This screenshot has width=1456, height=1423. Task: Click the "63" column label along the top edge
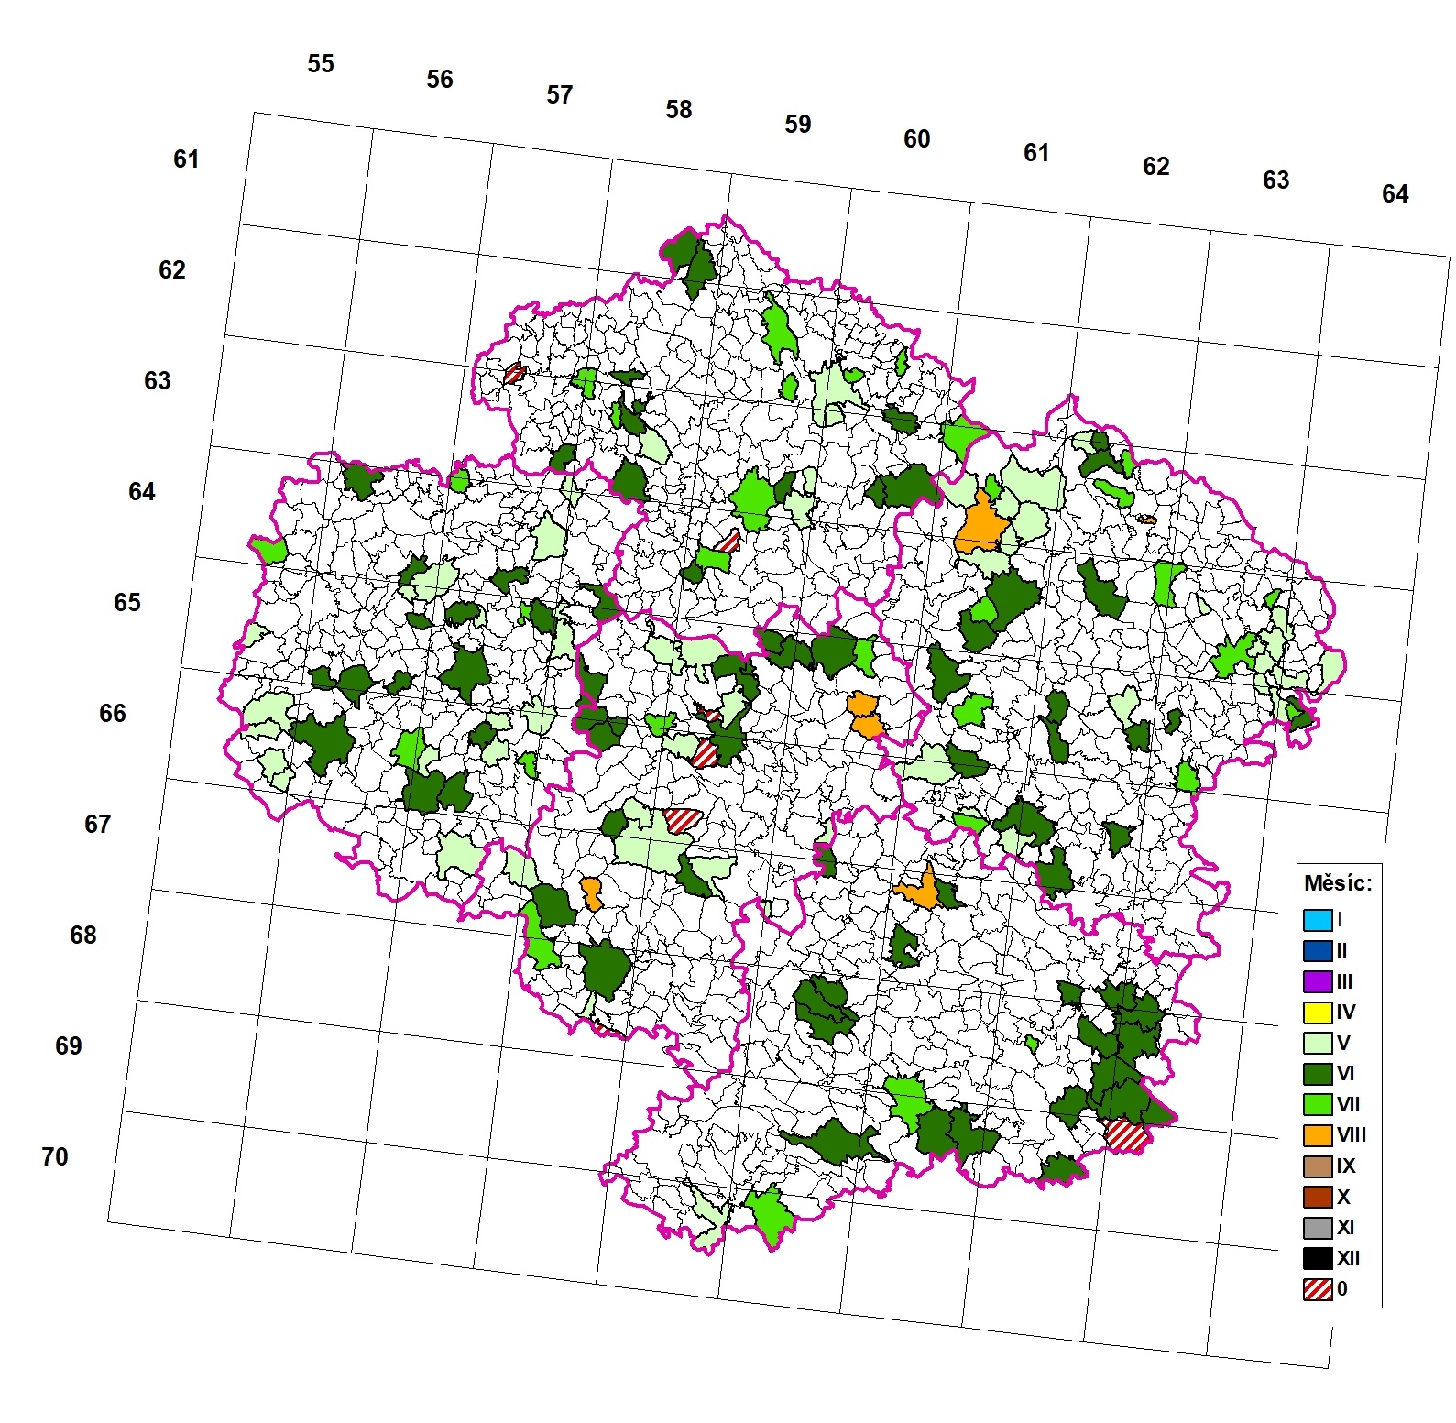click(1276, 181)
